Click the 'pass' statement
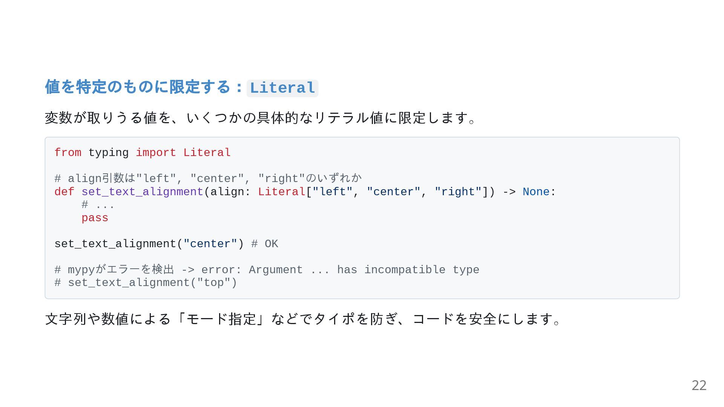 click(x=95, y=218)
